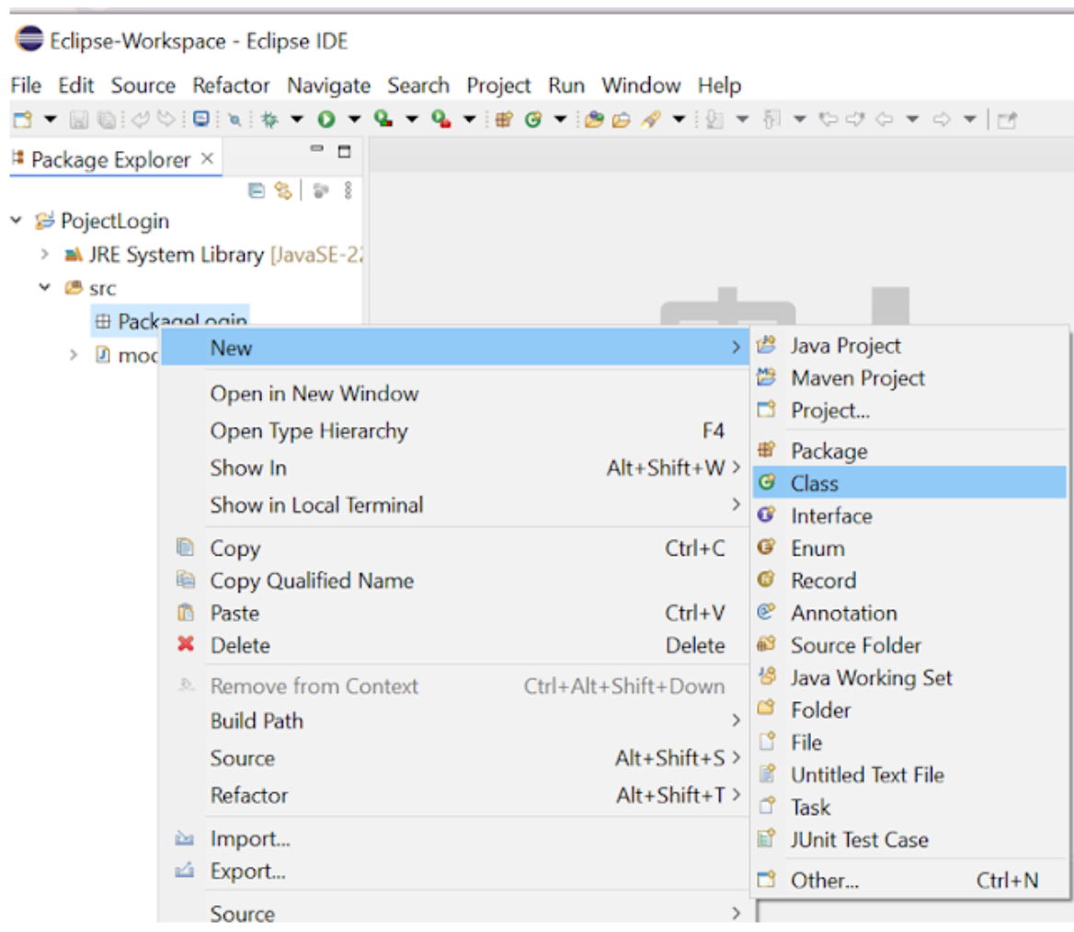Click the New Java Class toolbar icon

533,120
